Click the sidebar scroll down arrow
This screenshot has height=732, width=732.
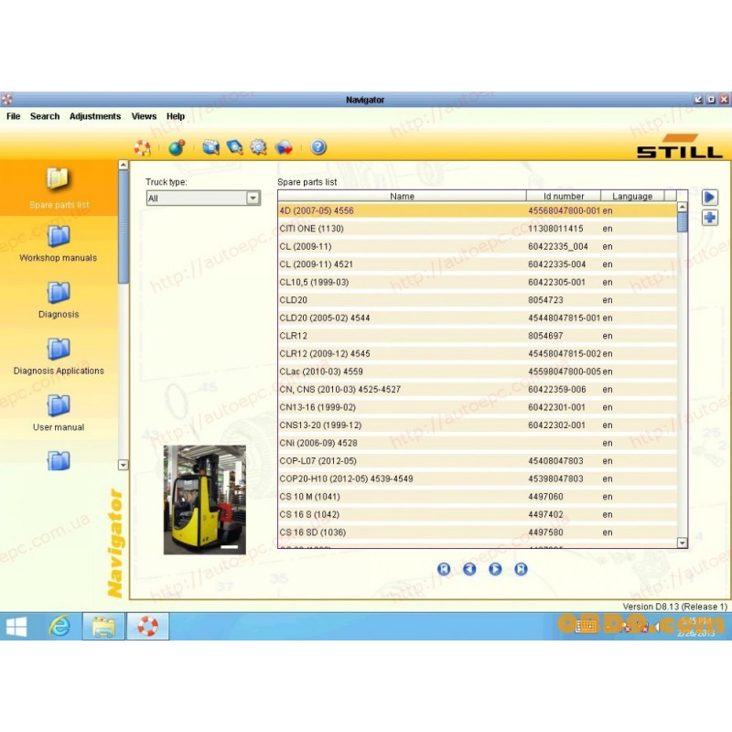pos(124,465)
